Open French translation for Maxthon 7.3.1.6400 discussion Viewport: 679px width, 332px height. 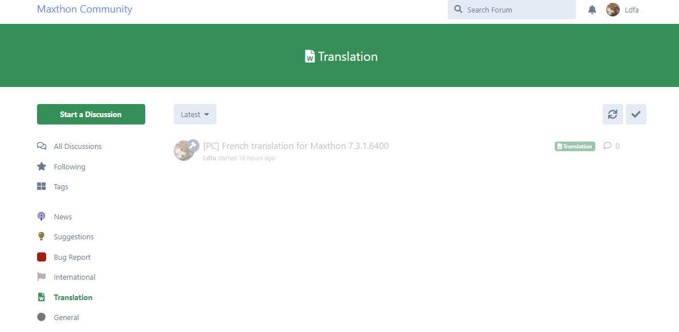coord(296,146)
